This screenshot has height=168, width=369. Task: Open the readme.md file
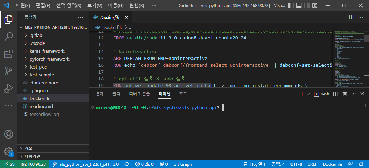click(53, 107)
